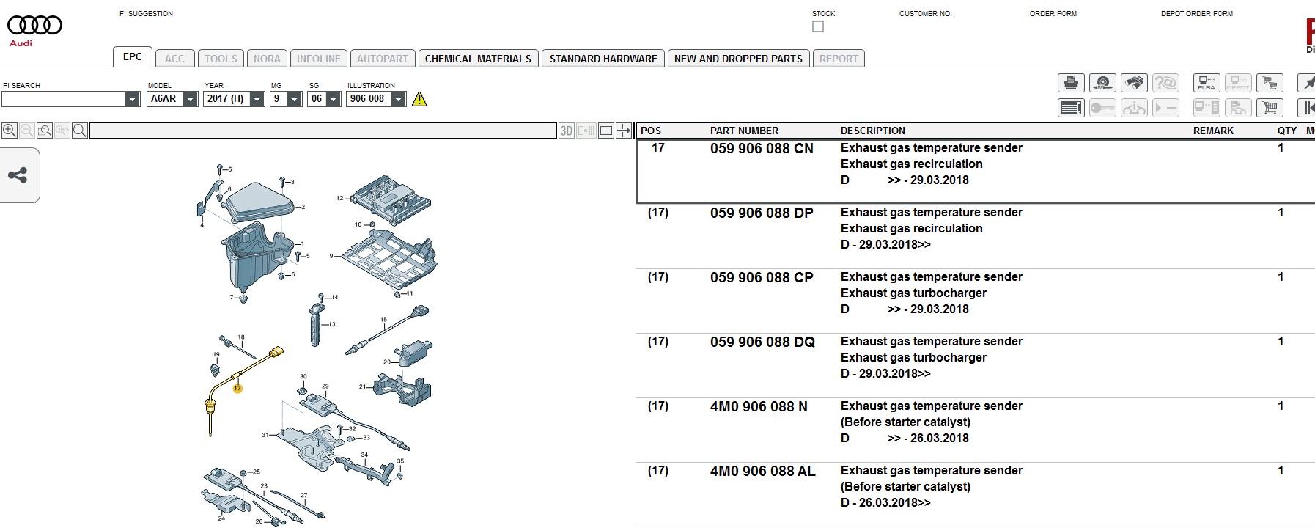Open the YEAR dropdown showing 2017 (H)
The height and width of the screenshot is (528, 1315).
coord(257,99)
